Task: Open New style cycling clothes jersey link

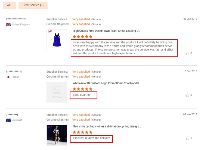Action: [107, 126]
